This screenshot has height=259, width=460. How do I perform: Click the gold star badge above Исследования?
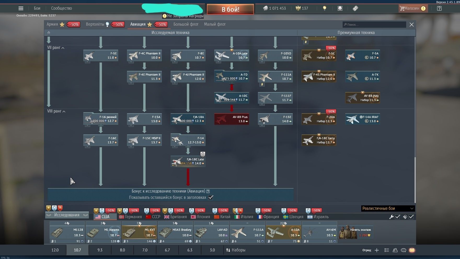[49, 208]
